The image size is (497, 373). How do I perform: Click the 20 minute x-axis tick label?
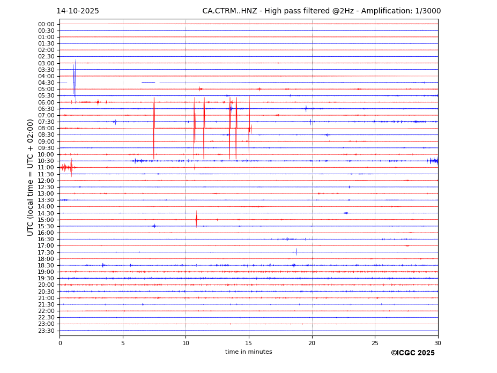(x=311, y=343)
